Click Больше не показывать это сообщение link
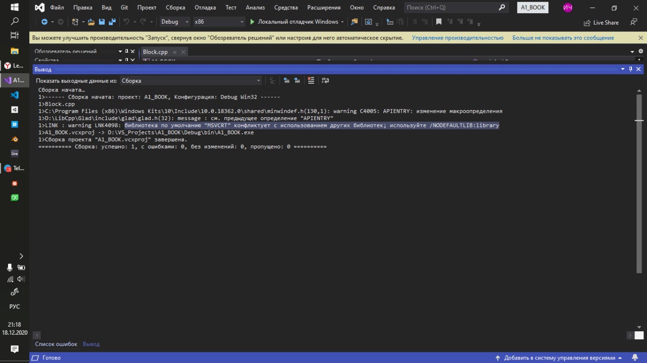Image resolution: width=647 pixels, height=363 pixels. pyautogui.click(x=563, y=38)
